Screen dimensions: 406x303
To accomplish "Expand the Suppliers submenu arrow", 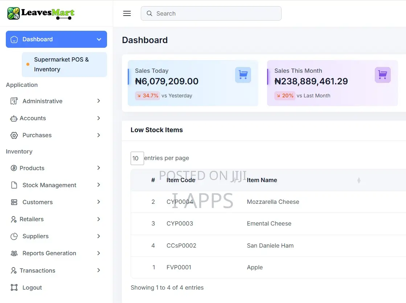I will 99,236.
